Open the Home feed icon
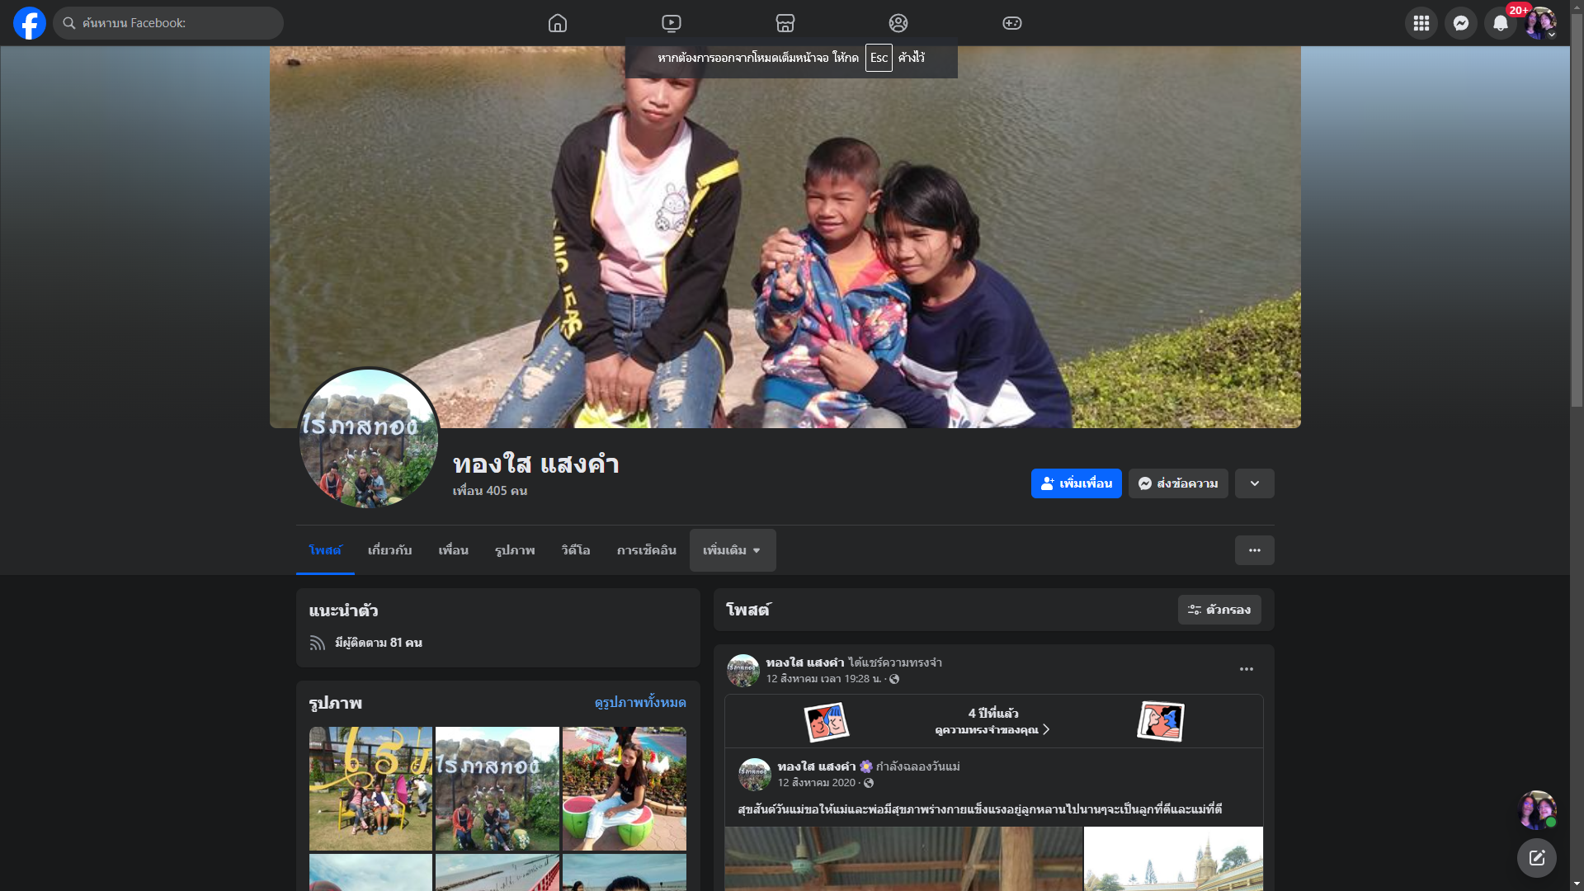Viewport: 1584px width, 891px height. tap(558, 23)
